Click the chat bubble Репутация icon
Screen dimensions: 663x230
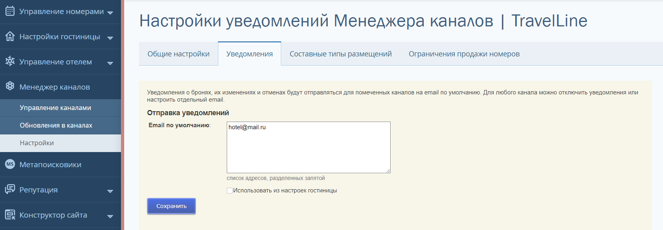pos(10,189)
